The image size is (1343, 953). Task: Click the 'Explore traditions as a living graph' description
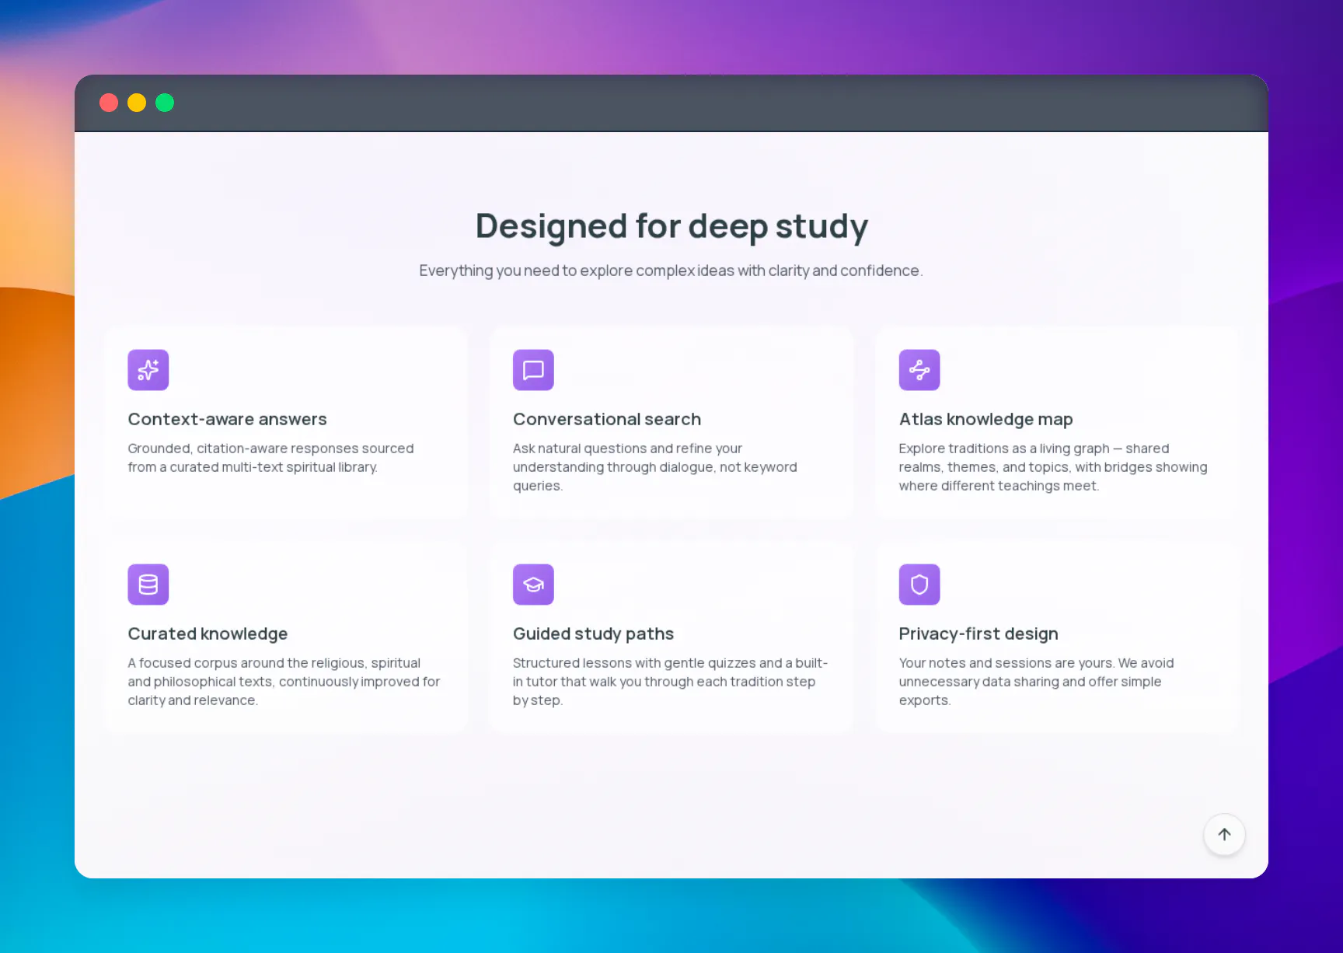pos(1053,467)
